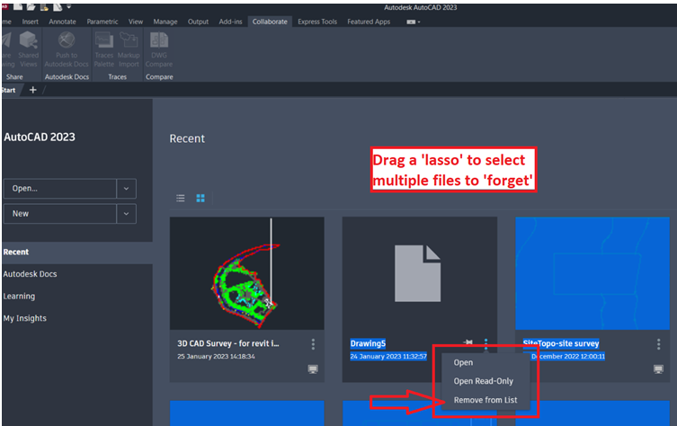Select the Start tab
Viewport: 677px width, 426px height.
(x=9, y=90)
